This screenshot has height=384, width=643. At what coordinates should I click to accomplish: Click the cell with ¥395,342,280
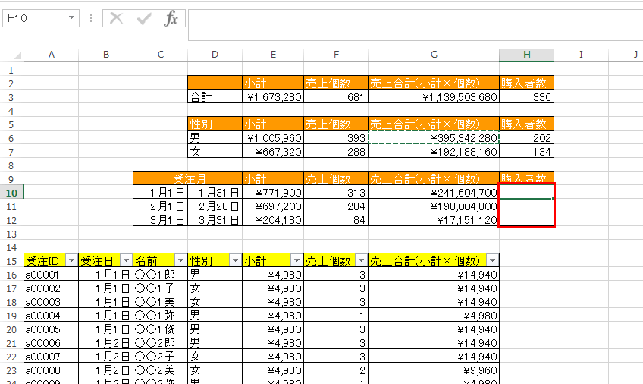[x=434, y=138]
